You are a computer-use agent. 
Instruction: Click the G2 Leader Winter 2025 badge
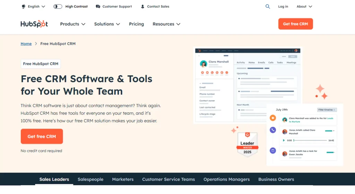click(x=247, y=145)
